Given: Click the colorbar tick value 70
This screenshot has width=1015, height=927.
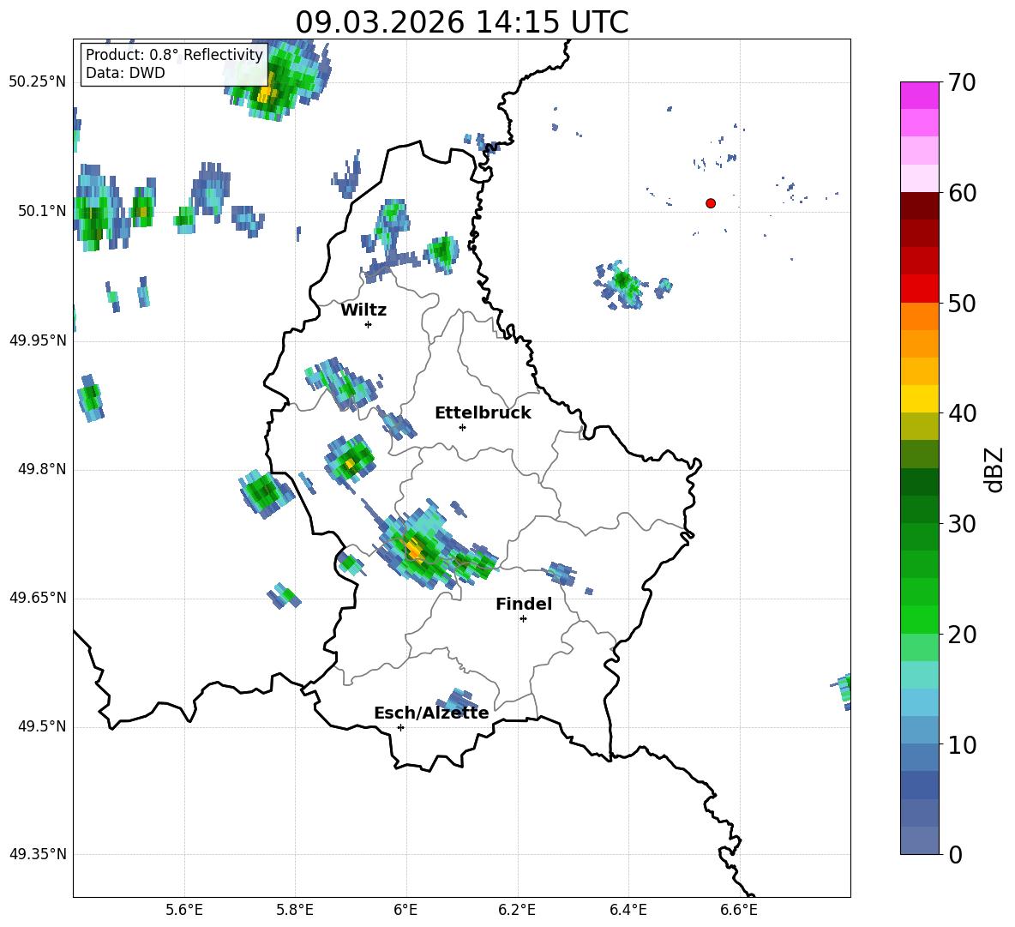Looking at the screenshot, I should click(962, 83).
